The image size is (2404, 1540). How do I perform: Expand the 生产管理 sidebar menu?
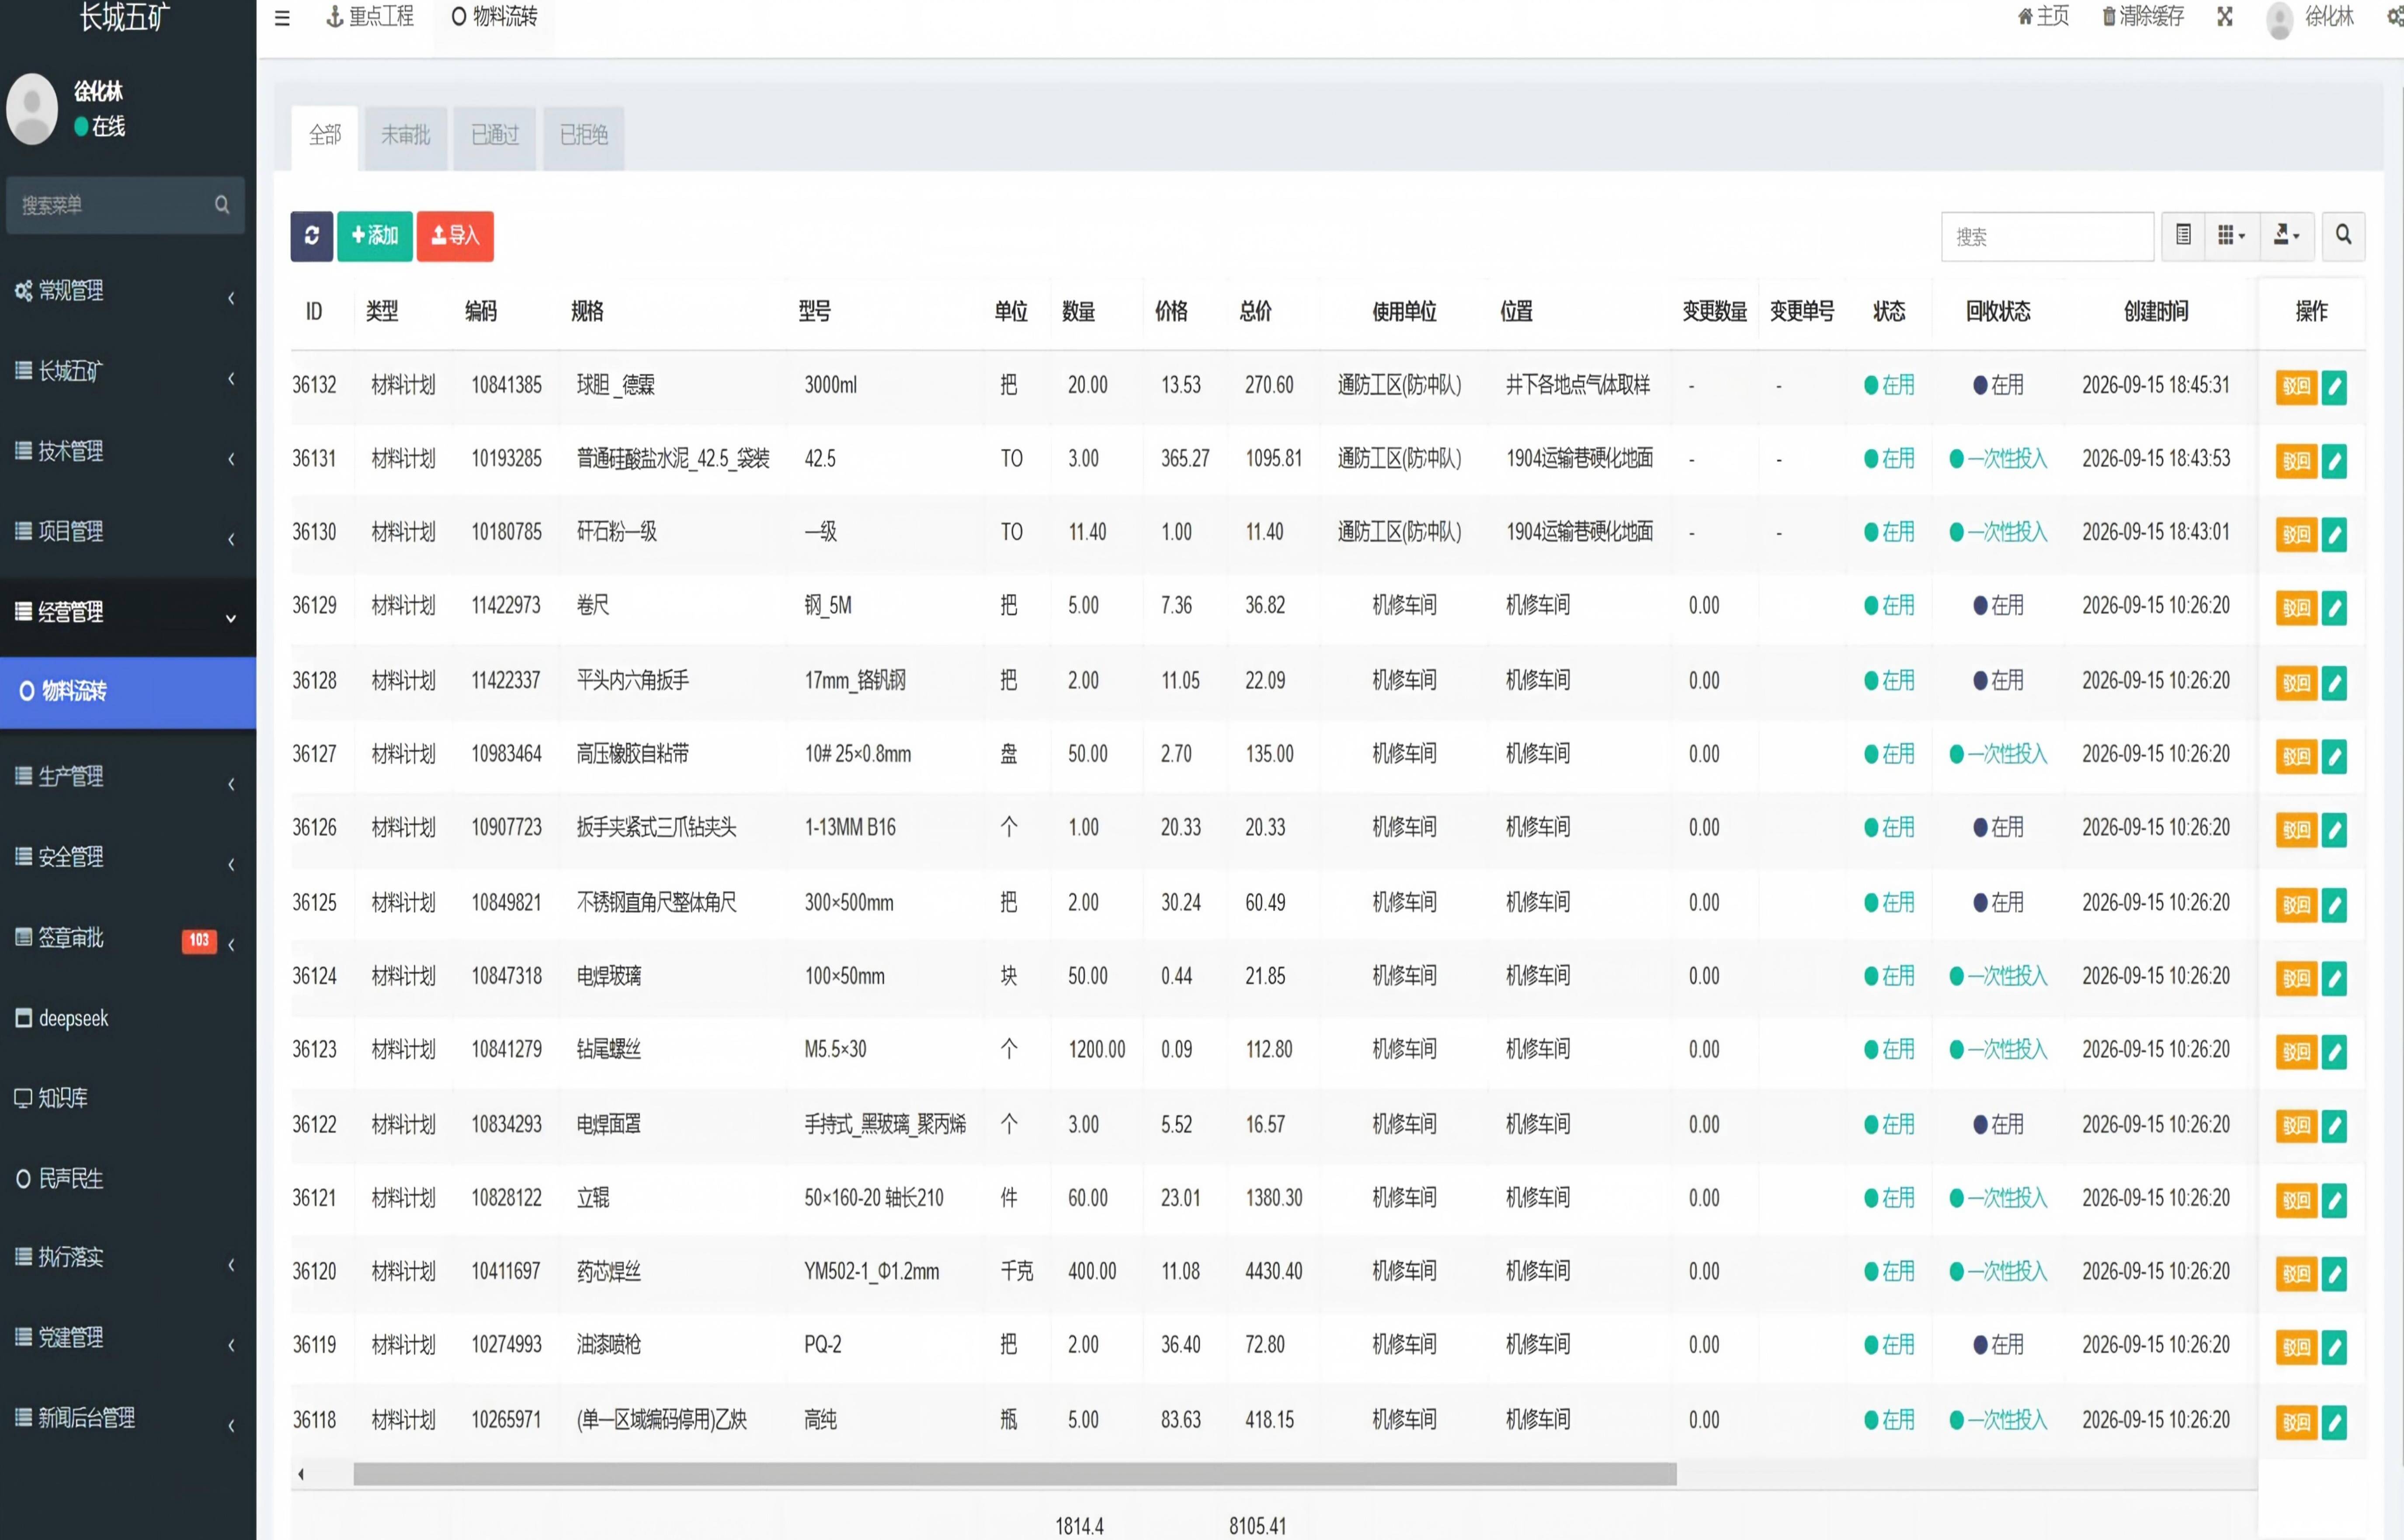tap(128, 777)
